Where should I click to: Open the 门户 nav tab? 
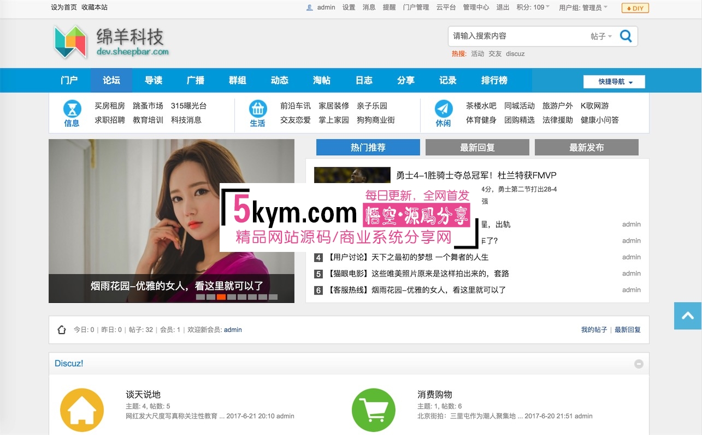(x=69, y=80)
